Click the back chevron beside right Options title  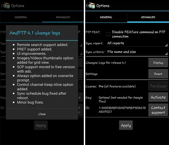pyautogui.click(x=87, y=6)
